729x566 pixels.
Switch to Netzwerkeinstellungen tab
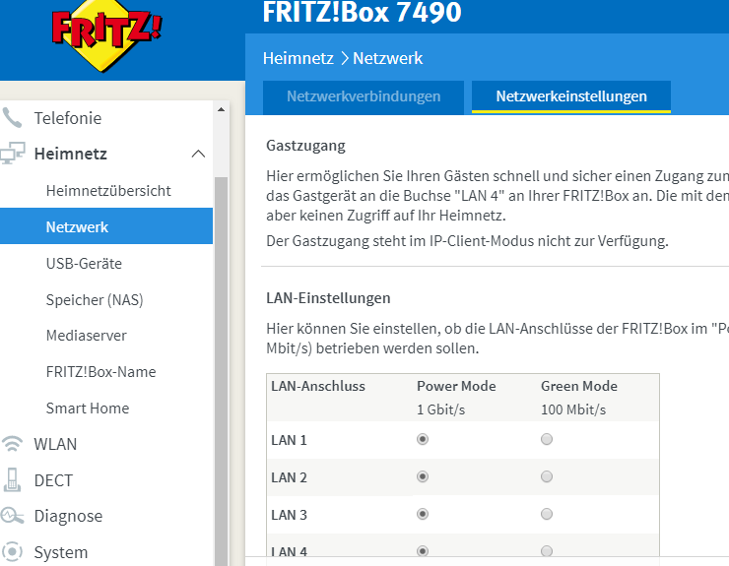[x=571, y=96]
